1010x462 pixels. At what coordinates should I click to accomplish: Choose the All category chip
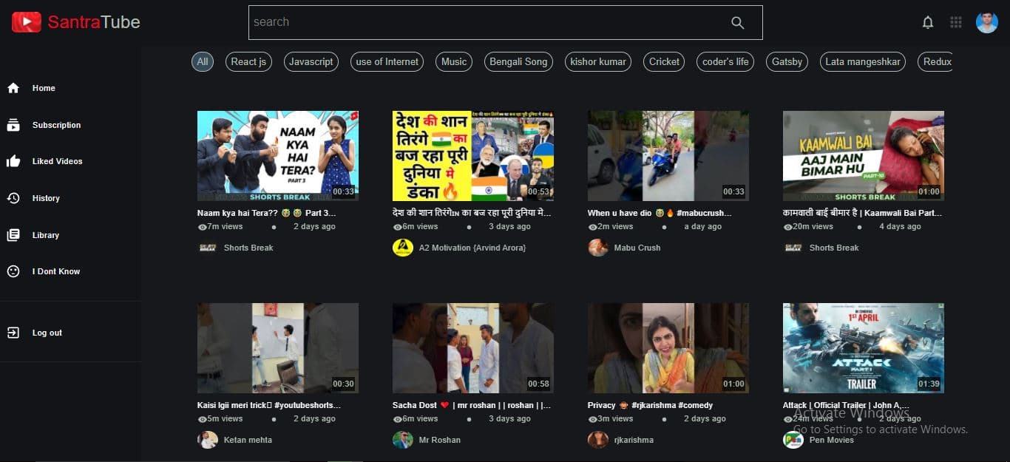tap(203, 62)
